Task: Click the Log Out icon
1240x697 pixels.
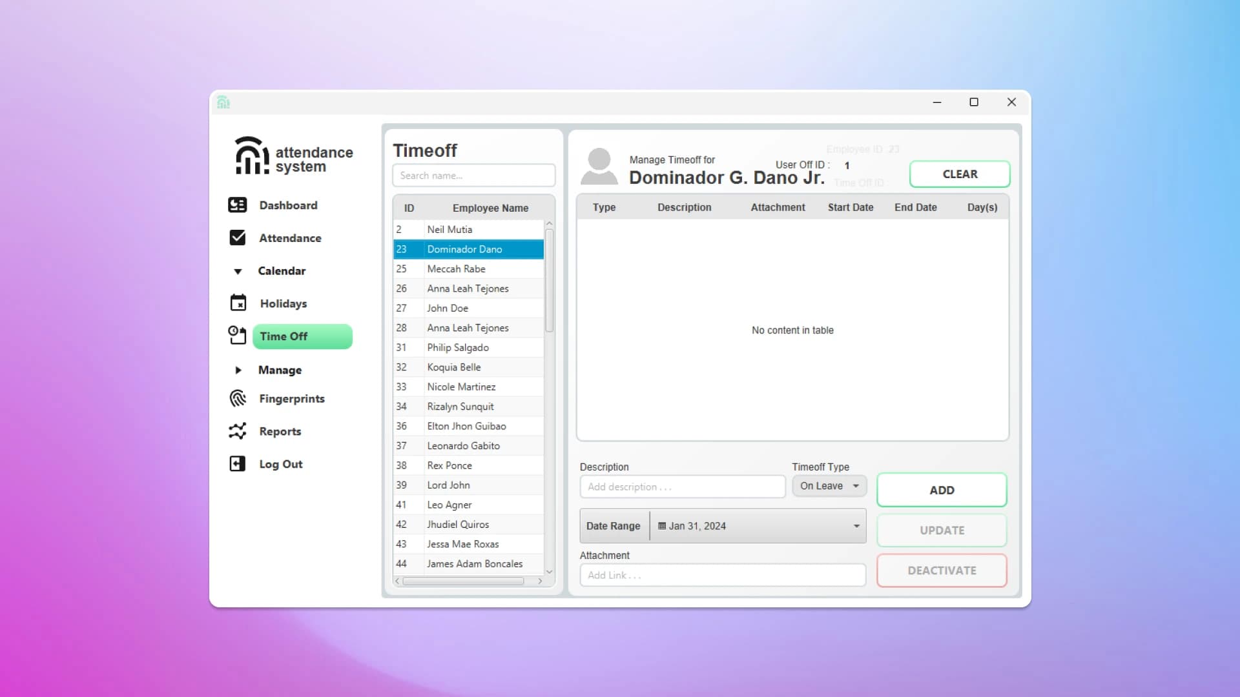Action: (238, 463)
